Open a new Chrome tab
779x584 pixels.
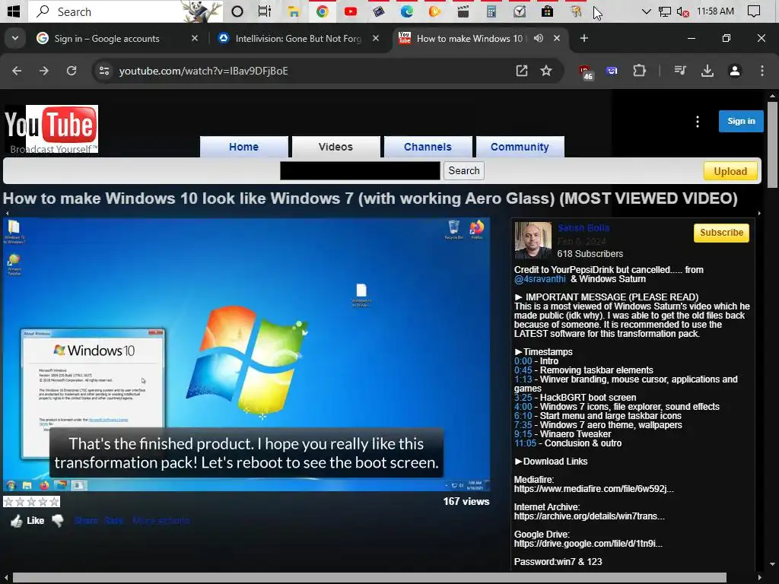pos(584,38)
